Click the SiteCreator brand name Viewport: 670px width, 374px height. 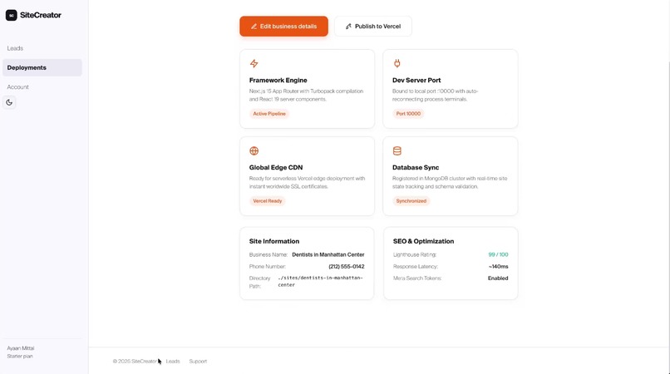point(41,15)
